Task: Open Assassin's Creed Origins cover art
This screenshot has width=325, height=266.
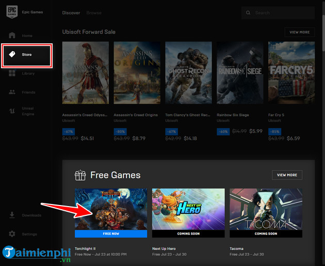Action: (137, 73)
